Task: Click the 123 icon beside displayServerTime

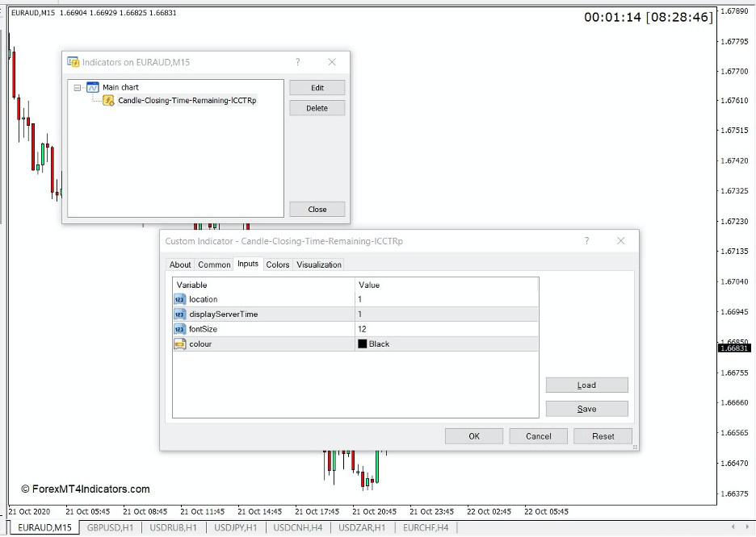Action: [178, 314]
